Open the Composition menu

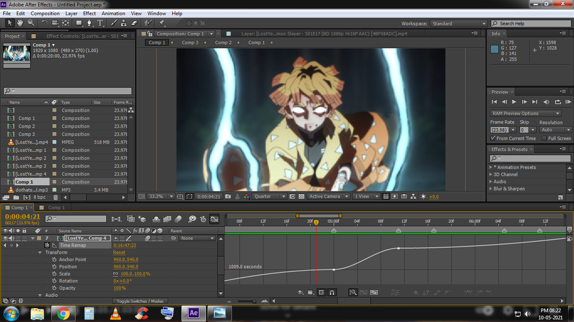coord(45,14)
